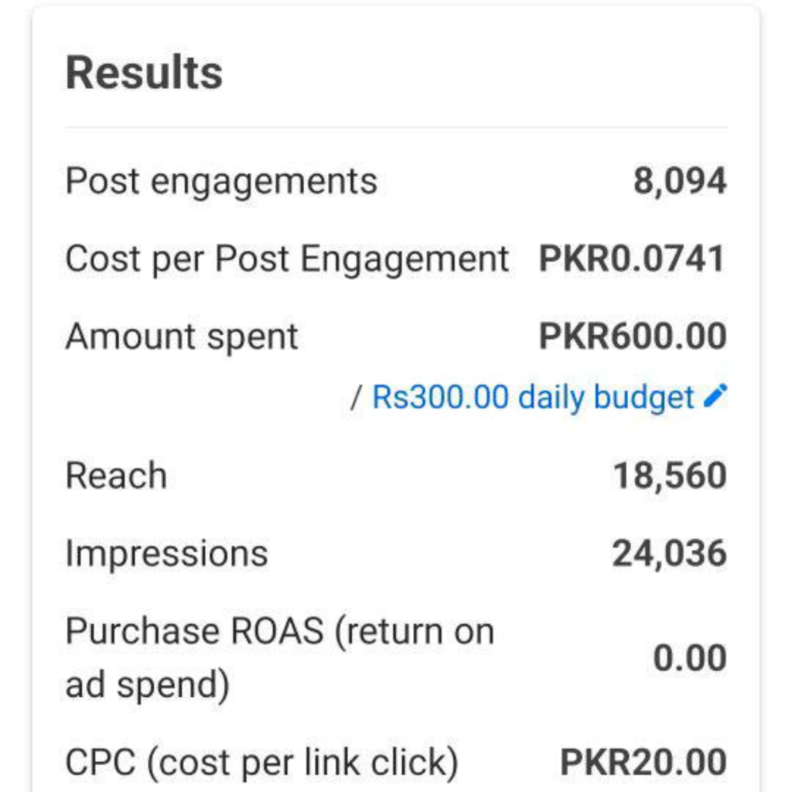792x792 pixels.
Task: Select the Reach label
Action: 116,476
